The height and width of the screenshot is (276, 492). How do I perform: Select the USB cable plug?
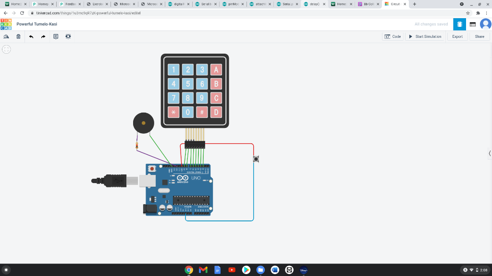pyautogui.click(x=114, y=181)
